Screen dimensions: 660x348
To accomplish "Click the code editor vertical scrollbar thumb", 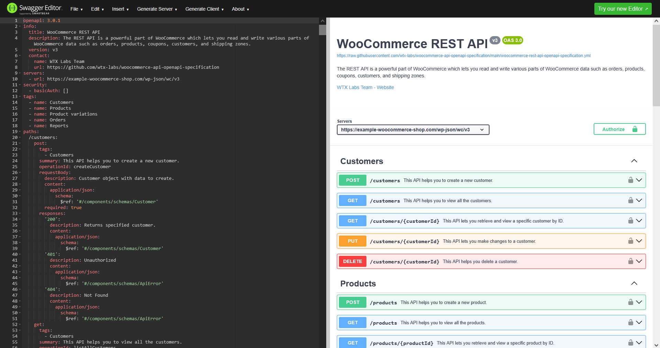I will coord(322,30).
